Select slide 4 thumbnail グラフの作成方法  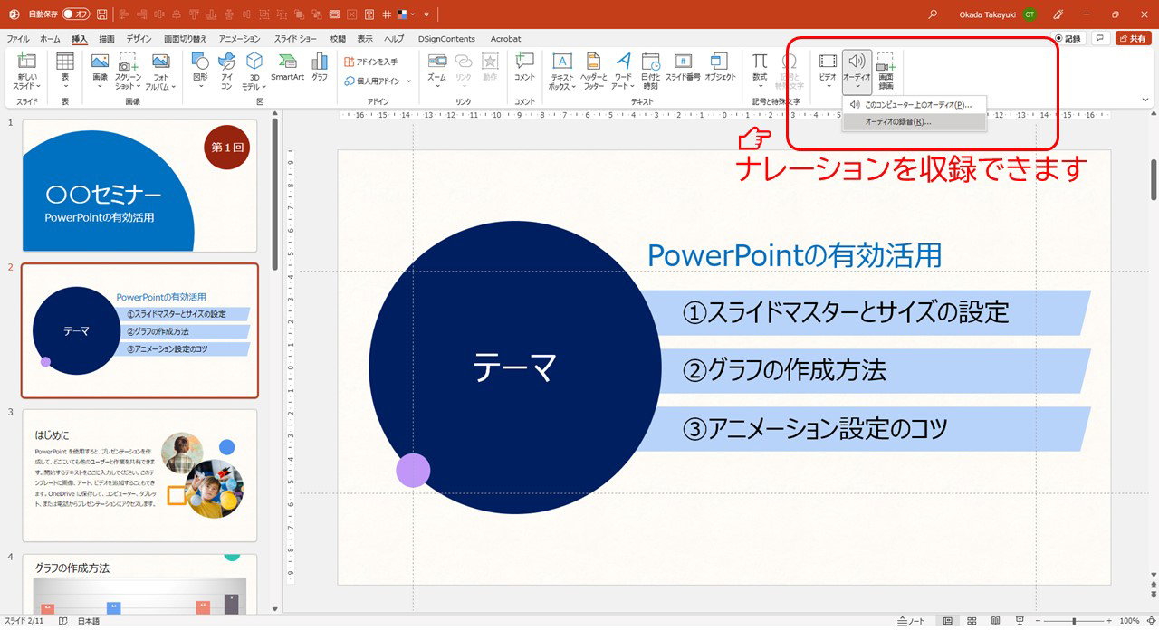coord(139,583)
